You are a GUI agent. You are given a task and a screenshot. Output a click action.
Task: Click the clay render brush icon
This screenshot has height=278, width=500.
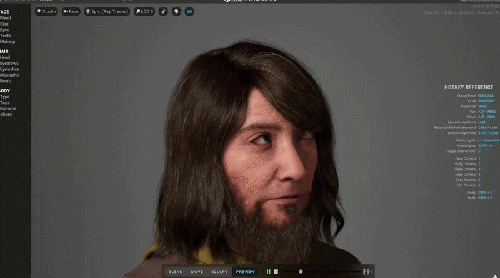click(163, 11)
